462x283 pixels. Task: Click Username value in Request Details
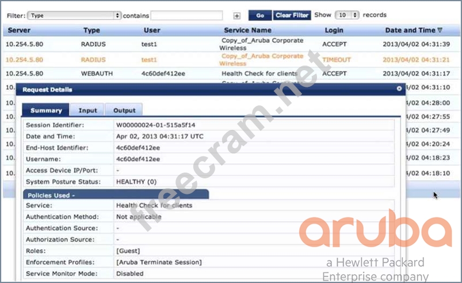pyautogui.click(x=138, y=159)
